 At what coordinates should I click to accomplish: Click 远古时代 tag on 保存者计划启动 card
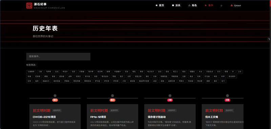pos(172,110)
